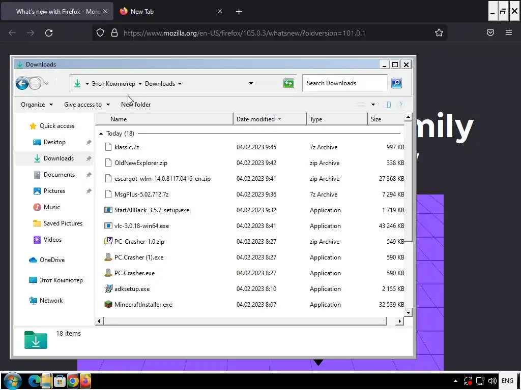Open the view options dropdown arrow
Image resolution: width=521 pixels, height=390 pixels.
373,105
